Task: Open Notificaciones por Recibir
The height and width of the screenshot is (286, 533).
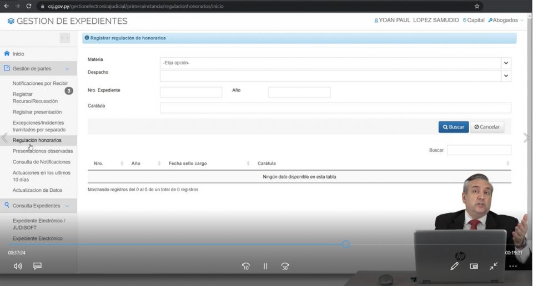Action: pos(40,83)
